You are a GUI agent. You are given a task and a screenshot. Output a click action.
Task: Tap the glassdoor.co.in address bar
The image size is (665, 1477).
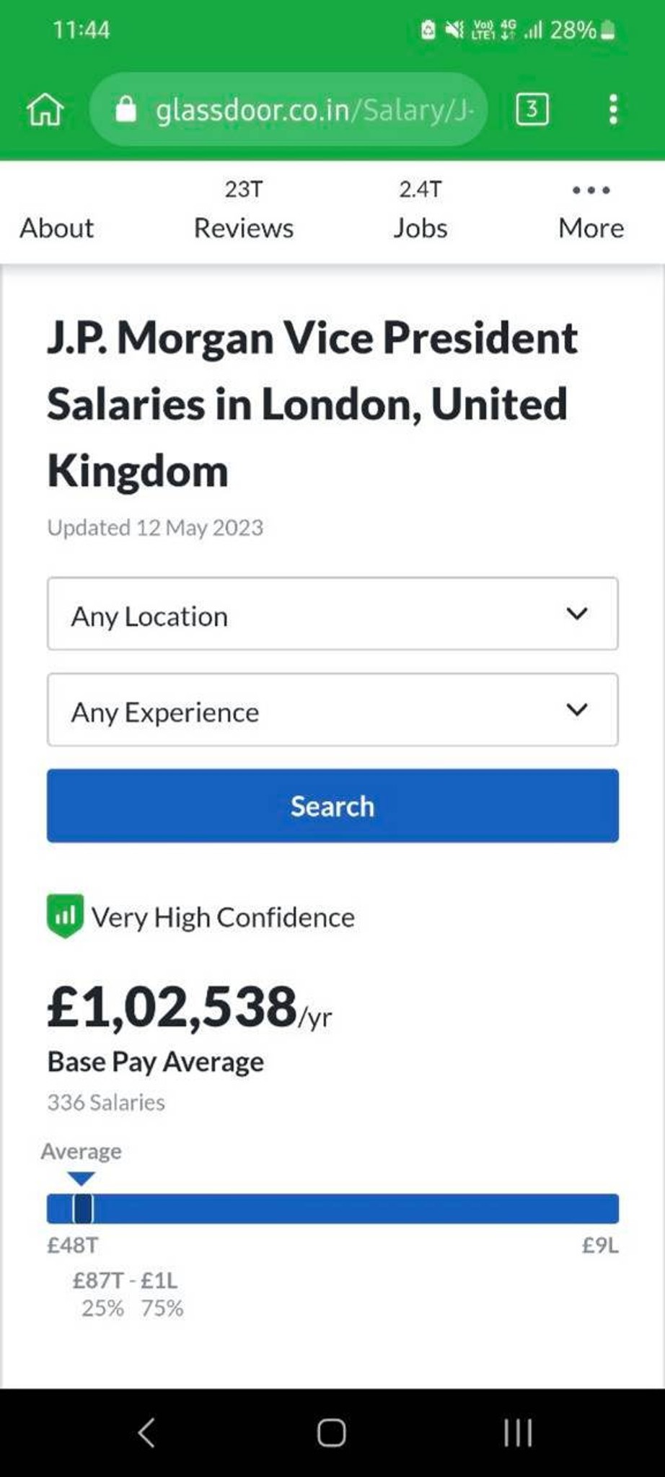tap(289, 110)
